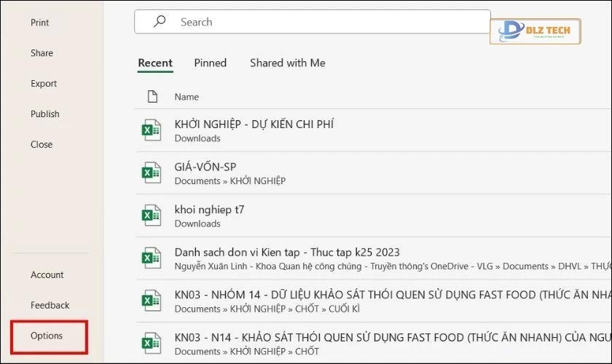
Task: Click Excel icon beside Danh sach don vi Kien tap
Action: 151,258
